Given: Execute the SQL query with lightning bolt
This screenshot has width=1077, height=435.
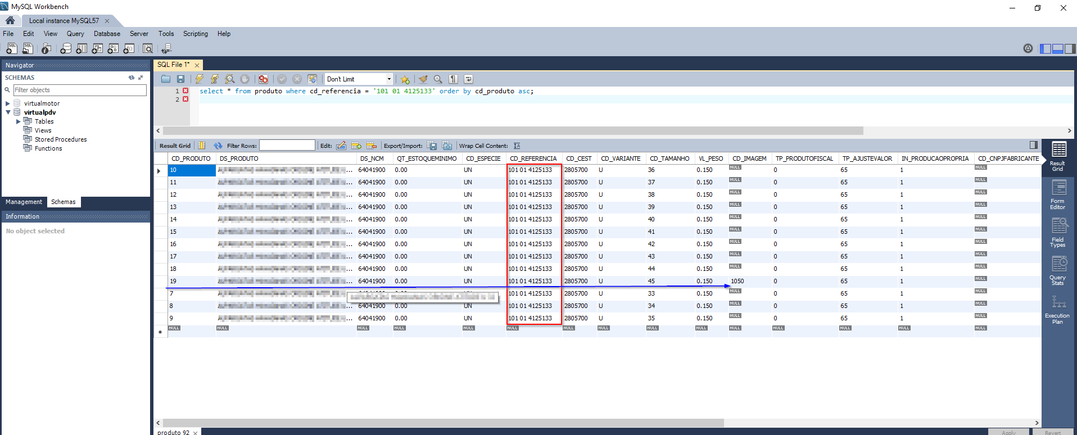Looking at the screenshot, I should coord(199,79).
